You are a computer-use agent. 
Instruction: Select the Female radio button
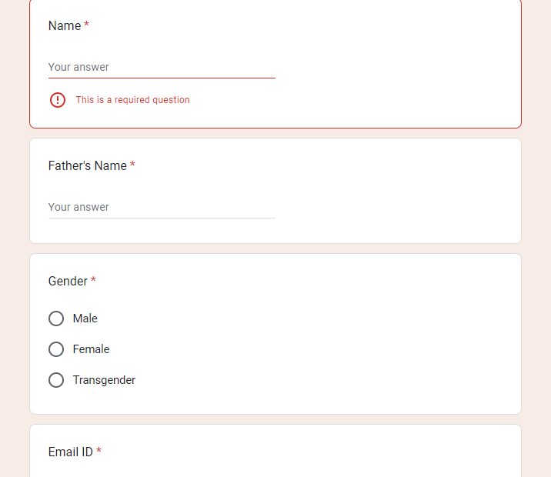pos(56,349)
